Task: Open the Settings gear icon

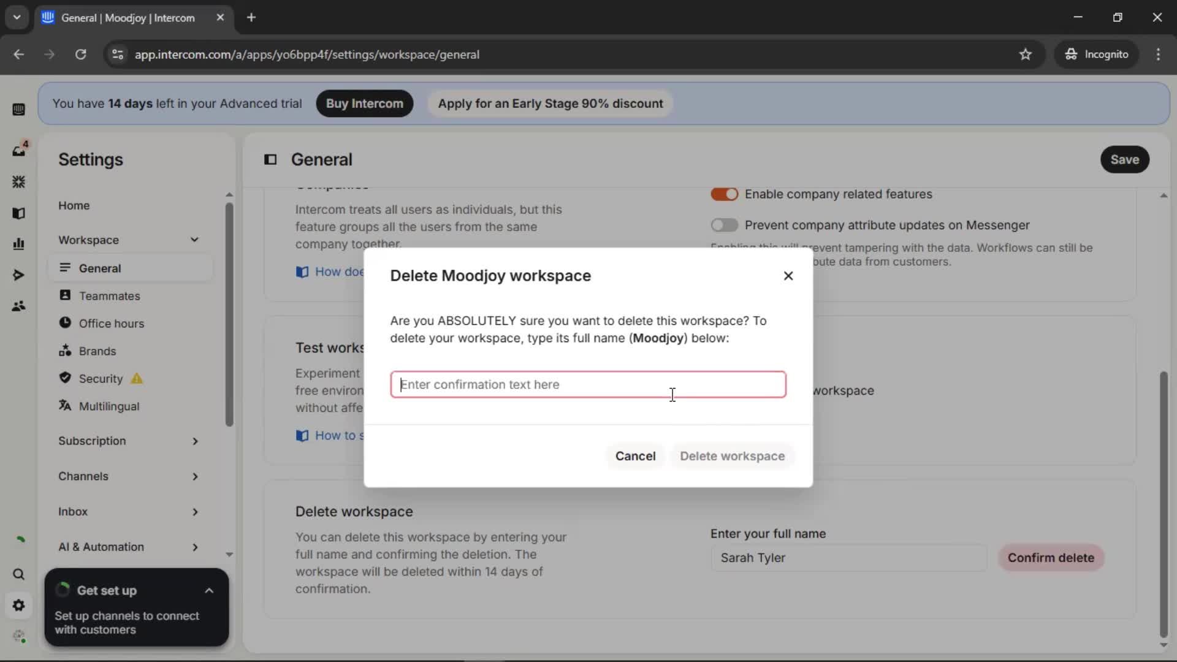Action: point(18,606)
